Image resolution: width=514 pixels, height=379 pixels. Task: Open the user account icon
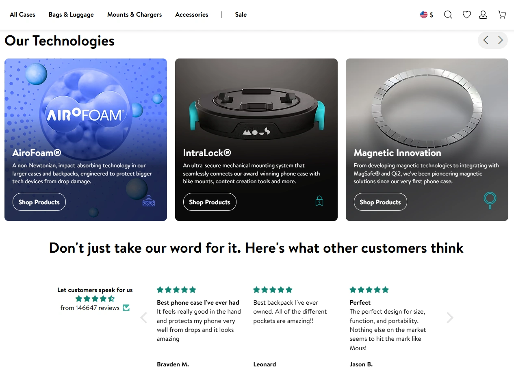point(483,15)
